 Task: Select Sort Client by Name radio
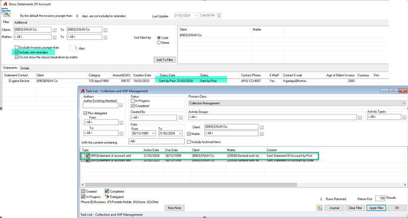(x=159, y=43)
